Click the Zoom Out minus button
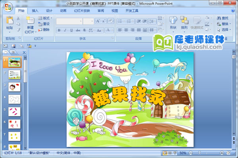This screenshot has width=238, height=158. click(x=191, y=153)
